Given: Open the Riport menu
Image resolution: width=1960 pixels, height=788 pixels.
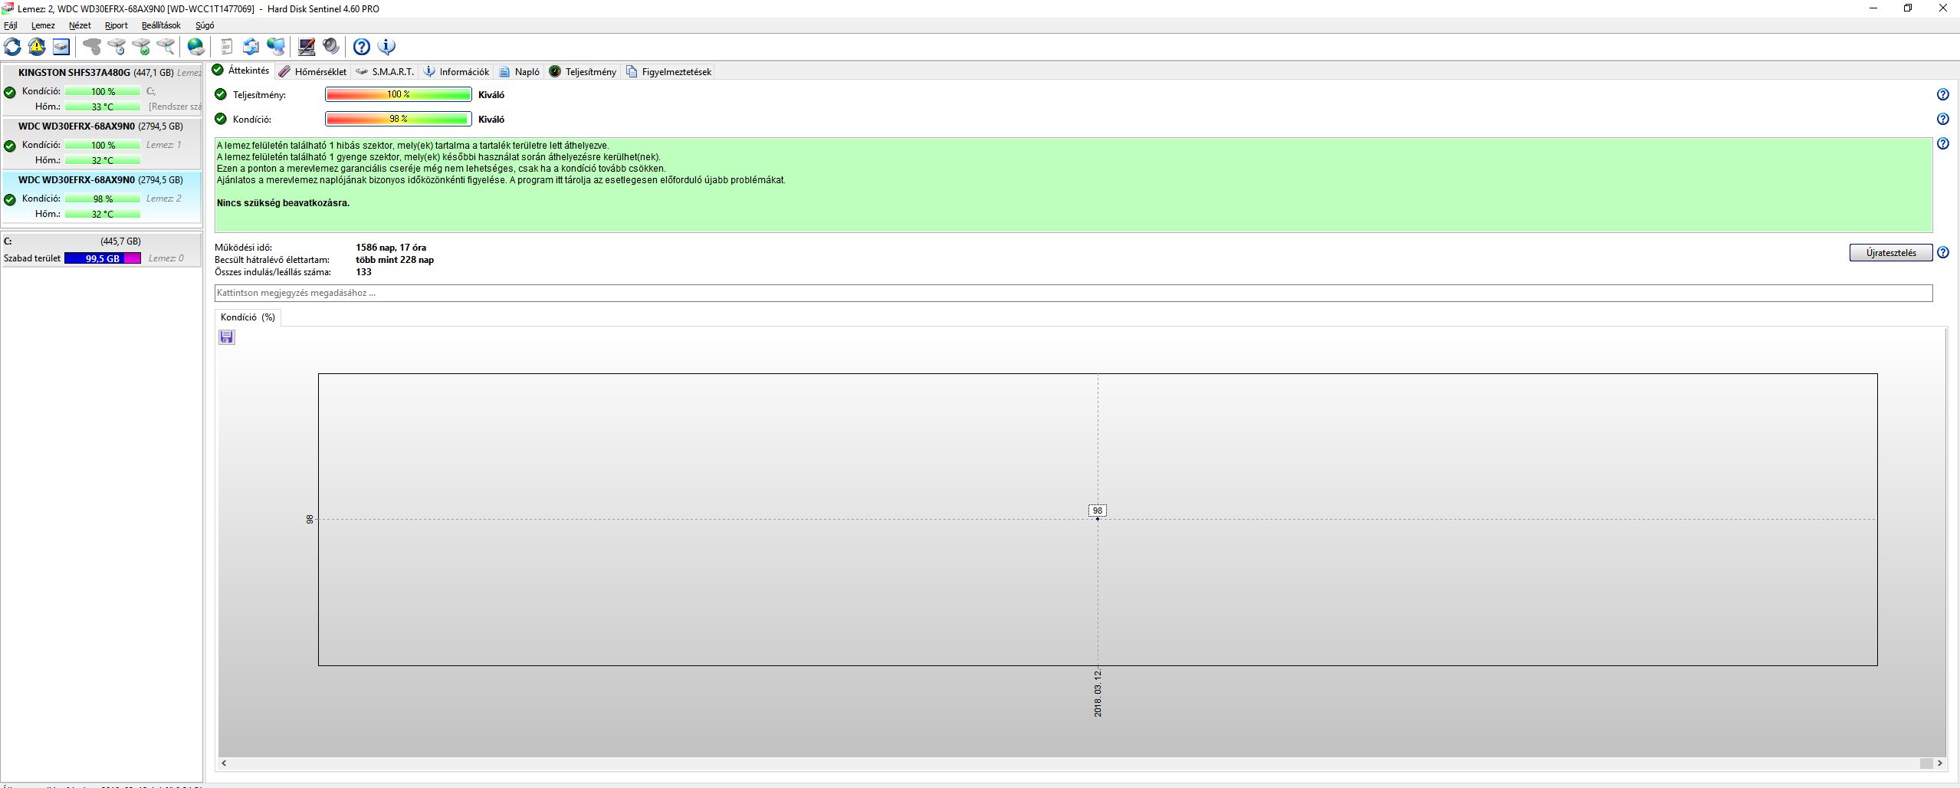Looking at the screenshot, I should (x=117, y=25).
